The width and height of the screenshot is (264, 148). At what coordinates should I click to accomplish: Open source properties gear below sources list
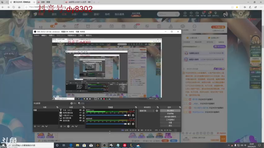(68, 126)
